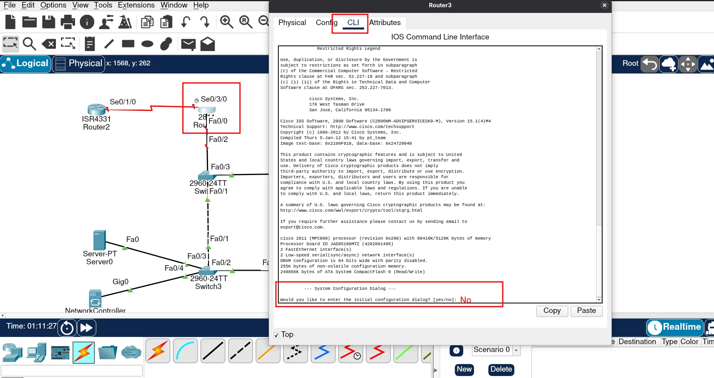This screenshot has height=378, width=714.
Task: Pick the Console cable connection
Action: point(185,351)
